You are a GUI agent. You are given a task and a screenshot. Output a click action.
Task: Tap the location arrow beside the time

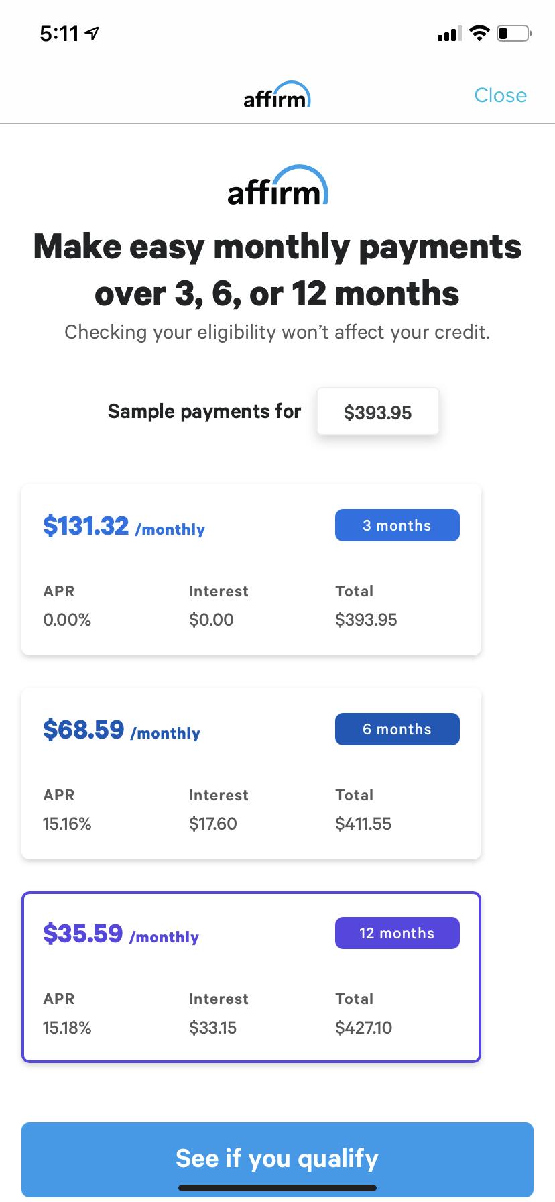pos(93,34)
